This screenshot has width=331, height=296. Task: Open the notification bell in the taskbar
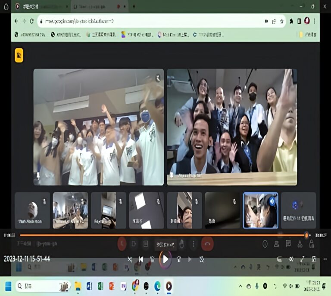click(324, 286)
